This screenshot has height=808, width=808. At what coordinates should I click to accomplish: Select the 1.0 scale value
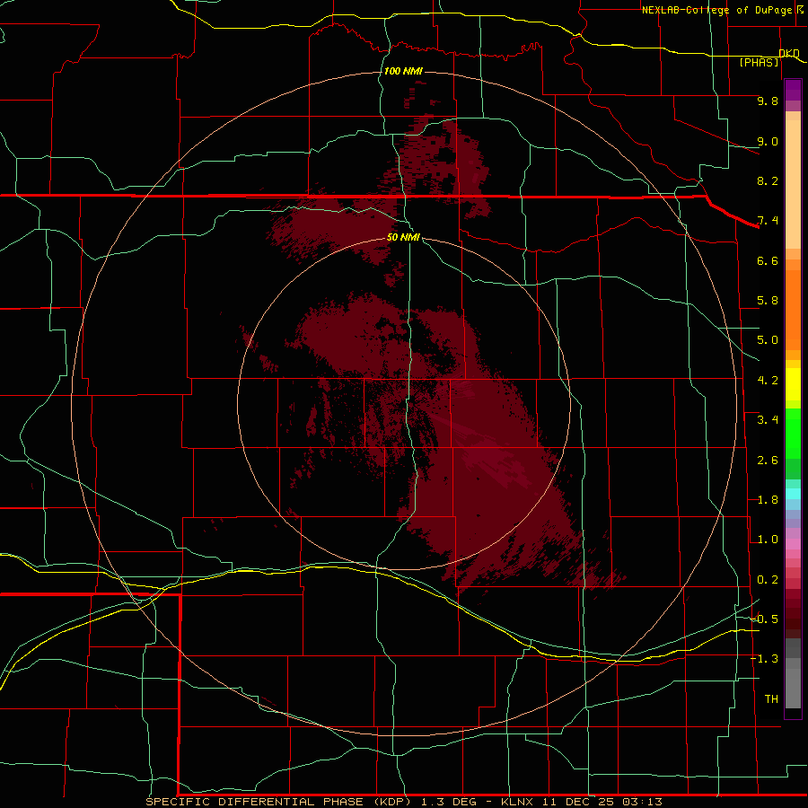(x=768, y=540)
